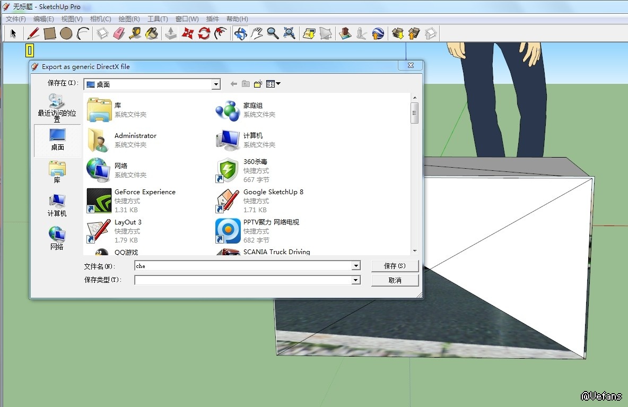Click the 保存(S) save button
This screenshot has width=628, height=407.
(395, 266)
